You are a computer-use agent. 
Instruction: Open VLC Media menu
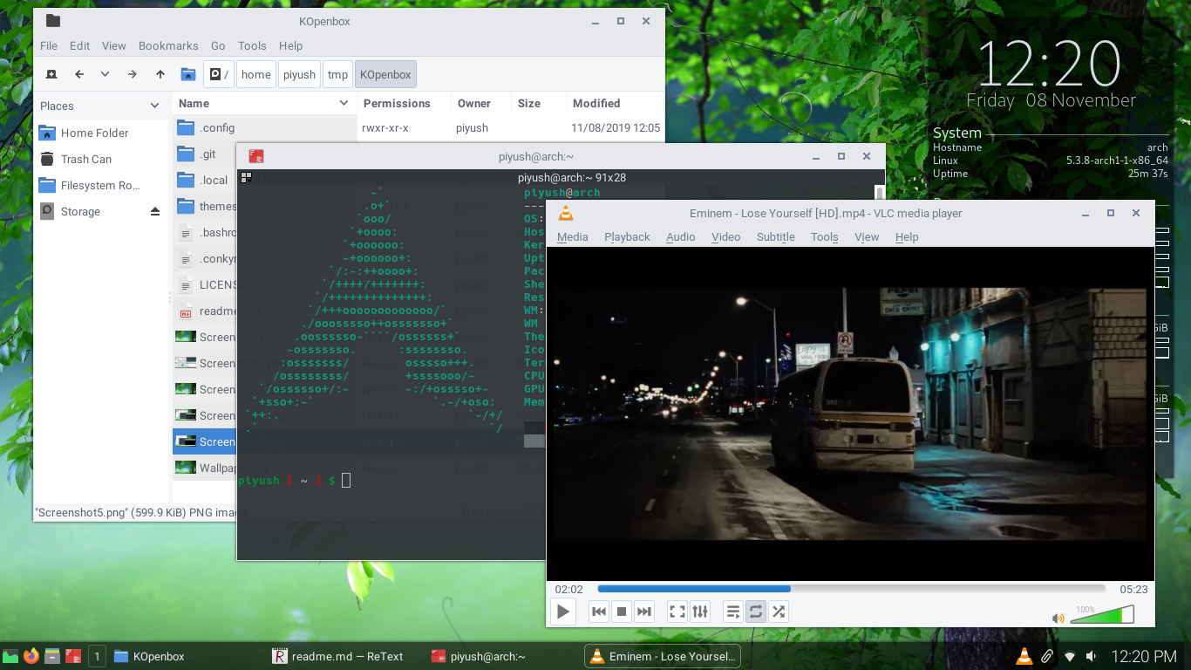(x=573, y=236)
